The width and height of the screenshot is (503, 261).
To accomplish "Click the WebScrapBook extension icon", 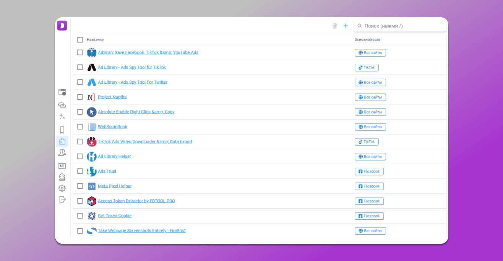I will pos(91,126).
